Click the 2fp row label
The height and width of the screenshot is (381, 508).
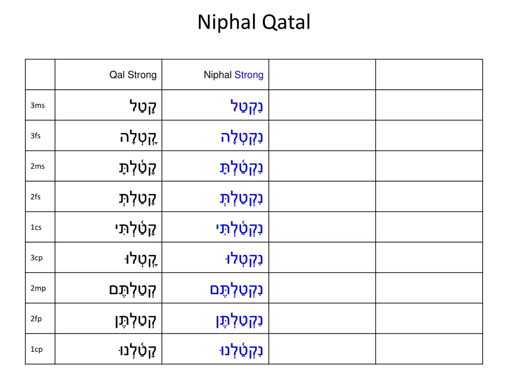[36, 319]
